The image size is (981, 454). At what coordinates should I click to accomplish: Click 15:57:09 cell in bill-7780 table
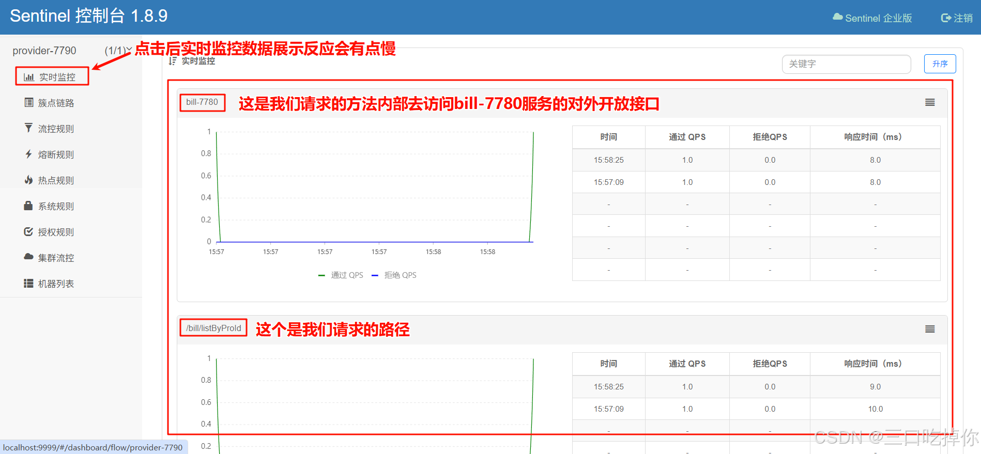point(608,182)
